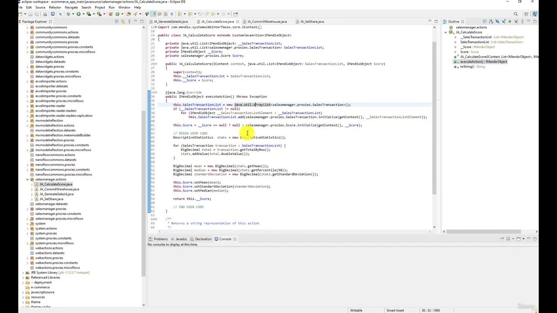
Task: Expand the Referenced Libraries node
Action: point(23,277)
